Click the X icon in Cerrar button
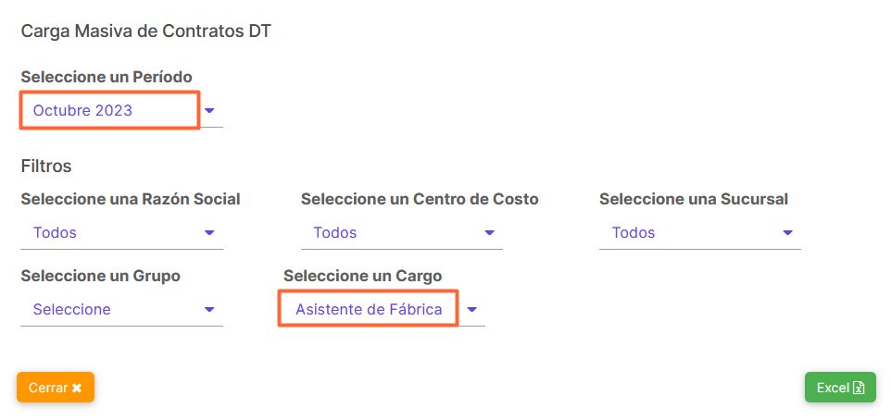The width and height of the screenshot is (891, 420). 77,388
